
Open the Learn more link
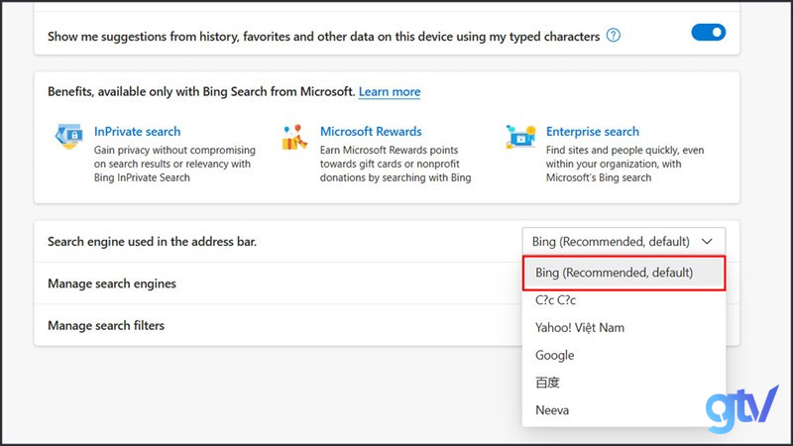click(390, 91)
